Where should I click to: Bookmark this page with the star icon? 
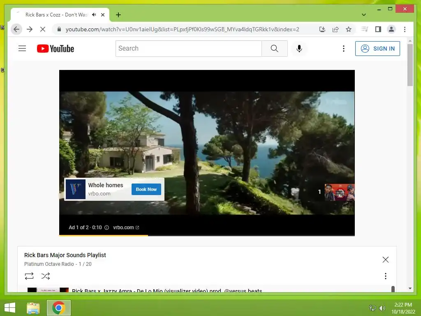[349, 29]
